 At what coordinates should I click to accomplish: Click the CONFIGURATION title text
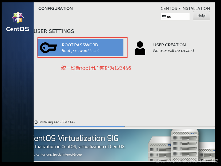pyautogui.click(x=55, y=9)
